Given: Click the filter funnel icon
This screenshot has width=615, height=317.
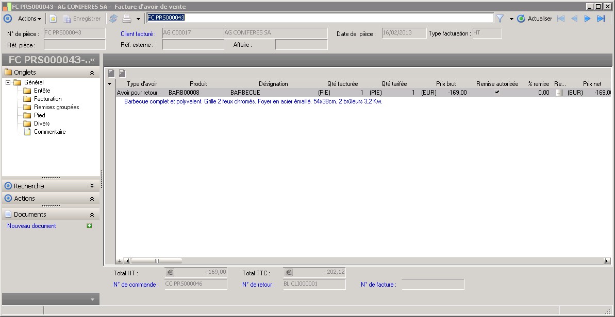Looking at the screenshot, I should (x=500, y=19).
